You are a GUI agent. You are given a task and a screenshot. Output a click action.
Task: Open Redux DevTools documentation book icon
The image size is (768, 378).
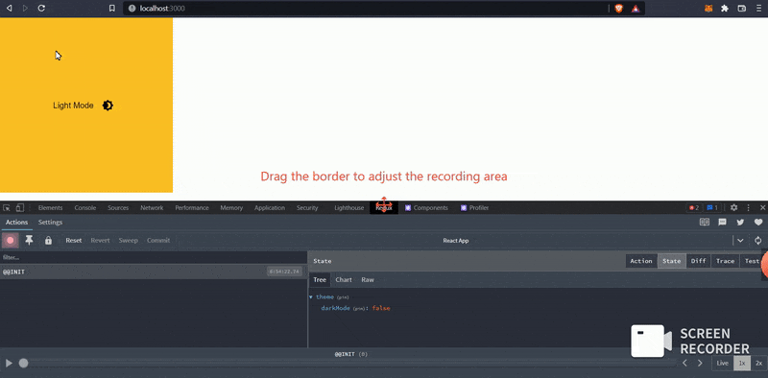pyautogui.click(x=705, y=222)
